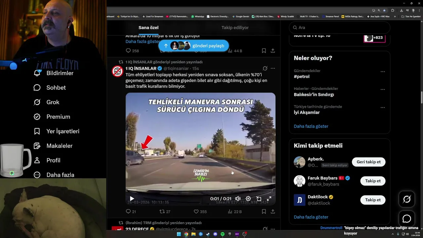Click Grok icon on 1 IQ İNSANLAR post
The height and width of the screenshot is (238, 423).
pos(265,68)
